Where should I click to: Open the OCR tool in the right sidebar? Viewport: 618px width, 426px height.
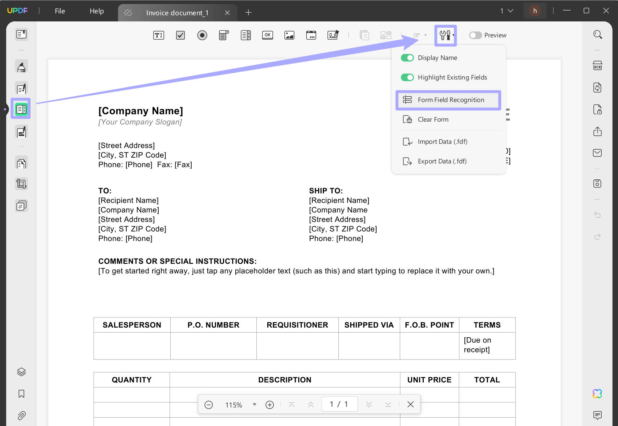tap(597, 66)
